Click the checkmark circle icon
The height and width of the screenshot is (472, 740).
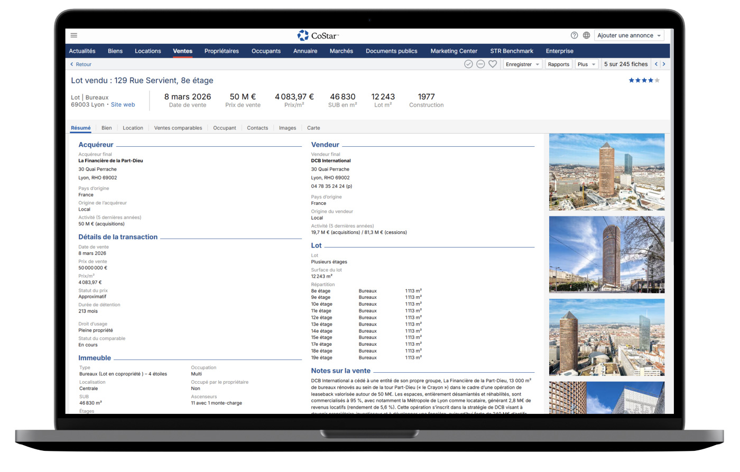[468, 64]
